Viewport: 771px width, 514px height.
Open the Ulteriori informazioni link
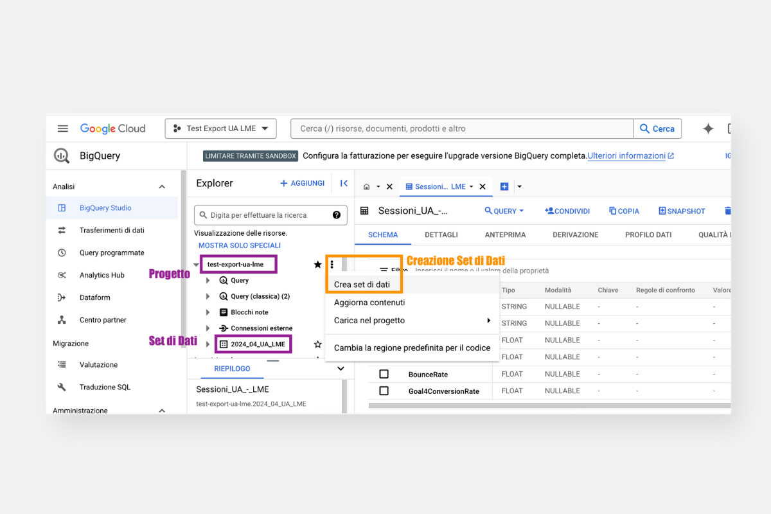tap(631, 155)
